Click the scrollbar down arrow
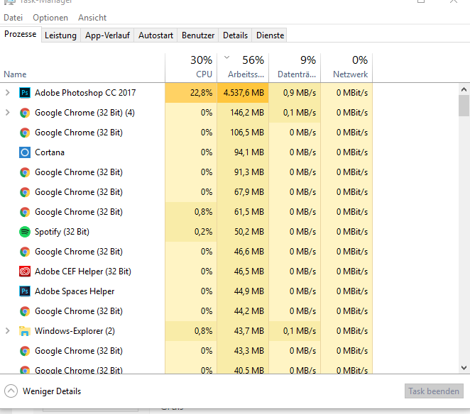 tap(464, 368)
